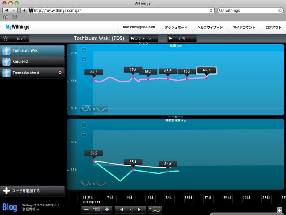Viewport: 286px width, 215px height.
Task: Click plus icon at bottom right corner
Action: click(279, 210)
